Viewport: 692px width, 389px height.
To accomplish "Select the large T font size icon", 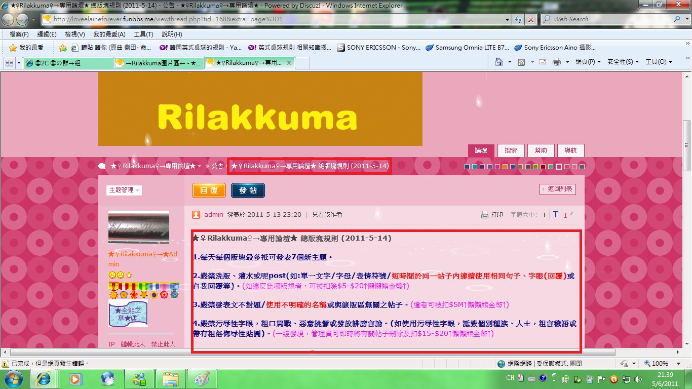I will [556, 215].
